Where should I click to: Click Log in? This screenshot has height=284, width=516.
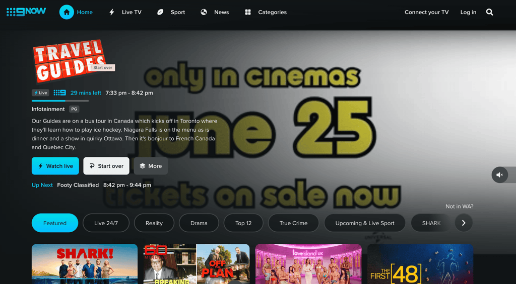coord(468,12)
